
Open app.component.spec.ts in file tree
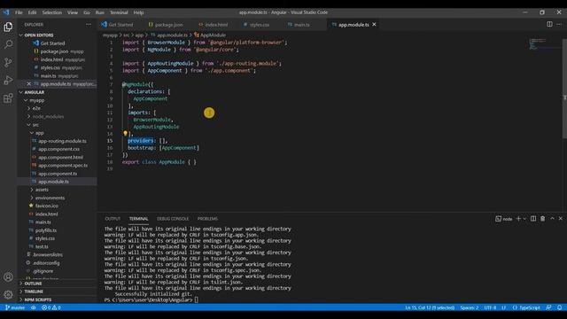(x=63, y=166)
